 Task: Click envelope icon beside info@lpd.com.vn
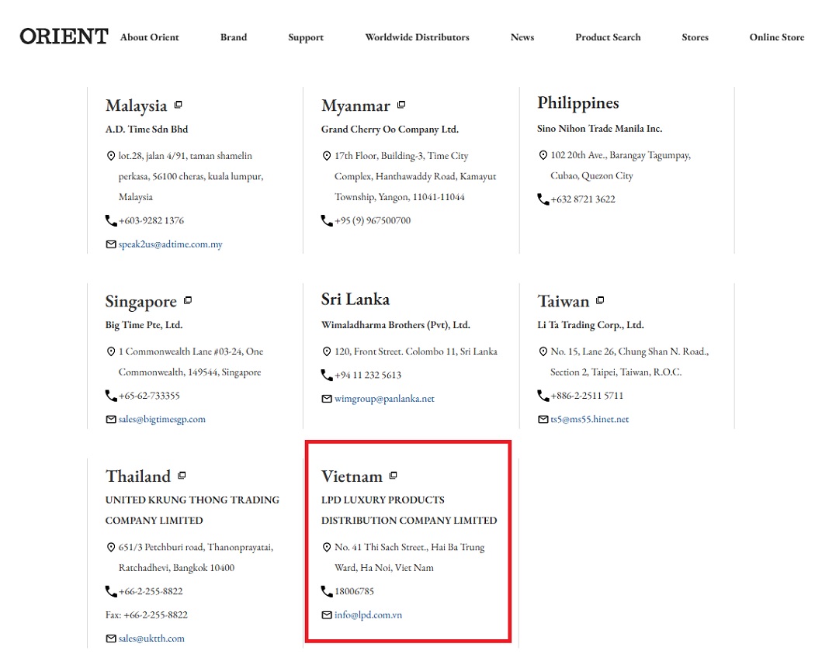click(327, 615)
